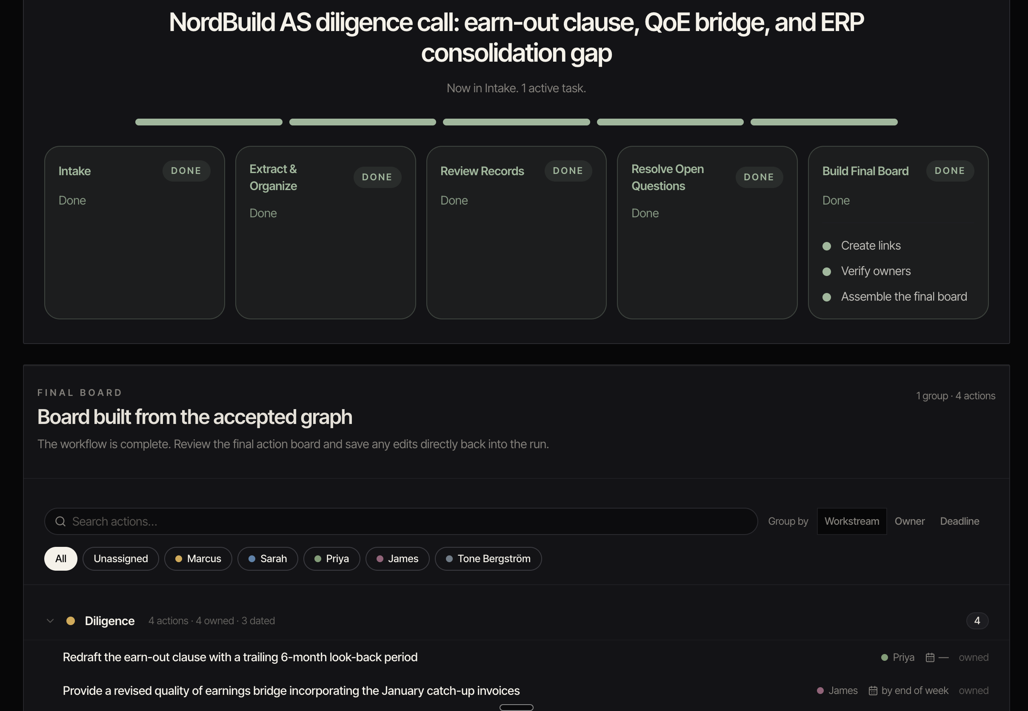Open the earn-out clause redraft action
The image size is (1028, 711).
[x=240, y=657]
